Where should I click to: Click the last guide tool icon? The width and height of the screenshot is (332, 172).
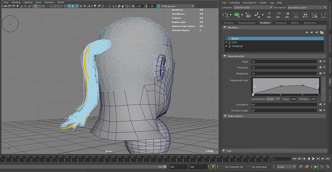[x=323, y=15]
